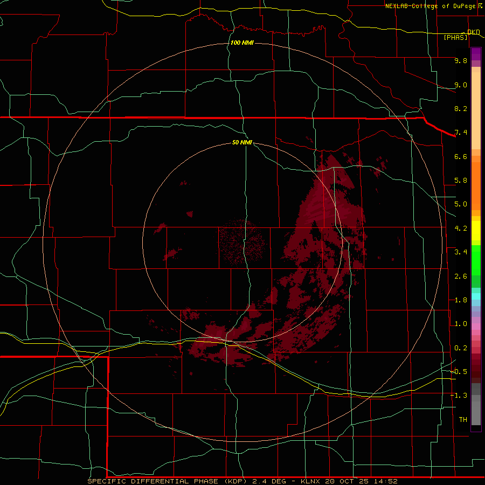This screenshot has width=485, height=485.
Task: Click the 5.0 value on the color scale
Action: point(461,204)
